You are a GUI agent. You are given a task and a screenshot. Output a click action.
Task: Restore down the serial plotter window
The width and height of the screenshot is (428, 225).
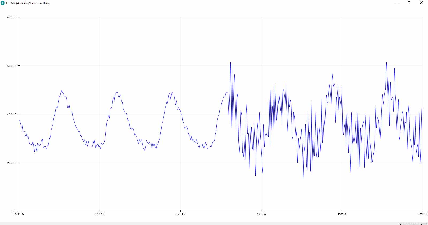(x=409, y=3)
